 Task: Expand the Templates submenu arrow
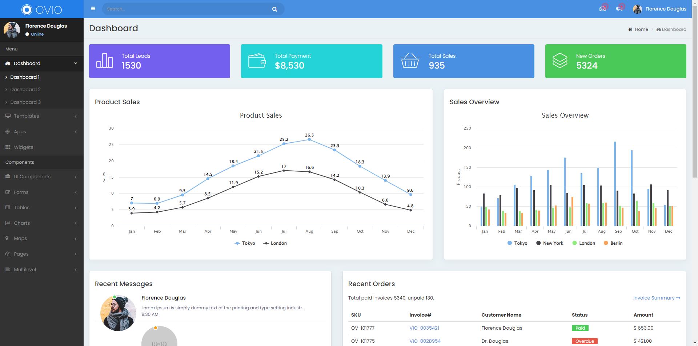pos(76,117)
